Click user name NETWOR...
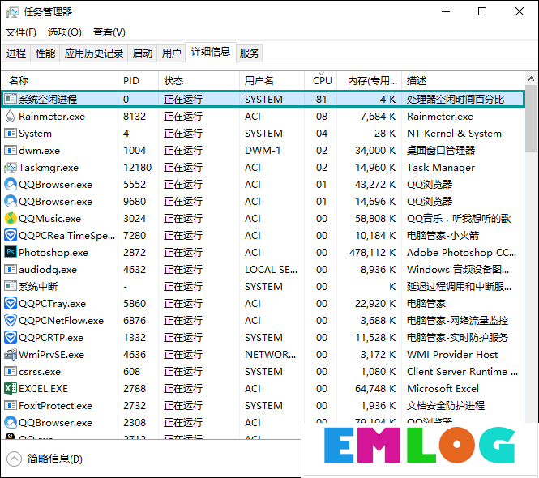 pos(270,354)
